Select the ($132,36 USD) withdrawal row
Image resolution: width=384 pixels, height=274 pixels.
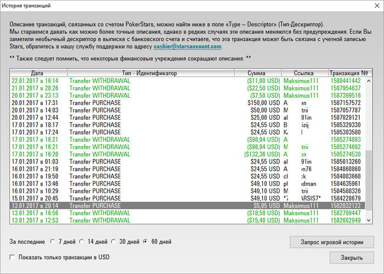[188, 154]
